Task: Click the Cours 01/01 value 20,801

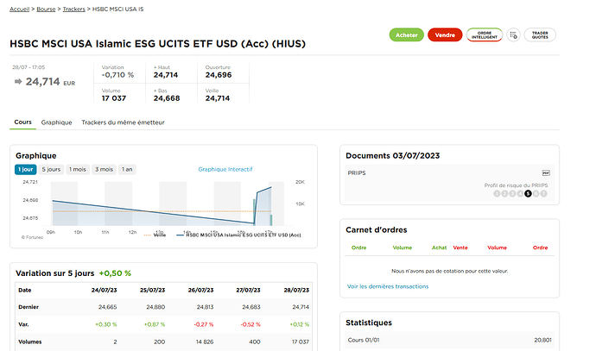Action: pyautogui.click(x=542, y=341)
